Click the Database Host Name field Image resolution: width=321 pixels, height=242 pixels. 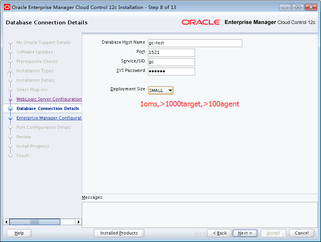[195, 43]
